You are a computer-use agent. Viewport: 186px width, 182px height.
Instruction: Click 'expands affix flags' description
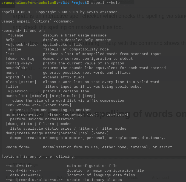64,77
